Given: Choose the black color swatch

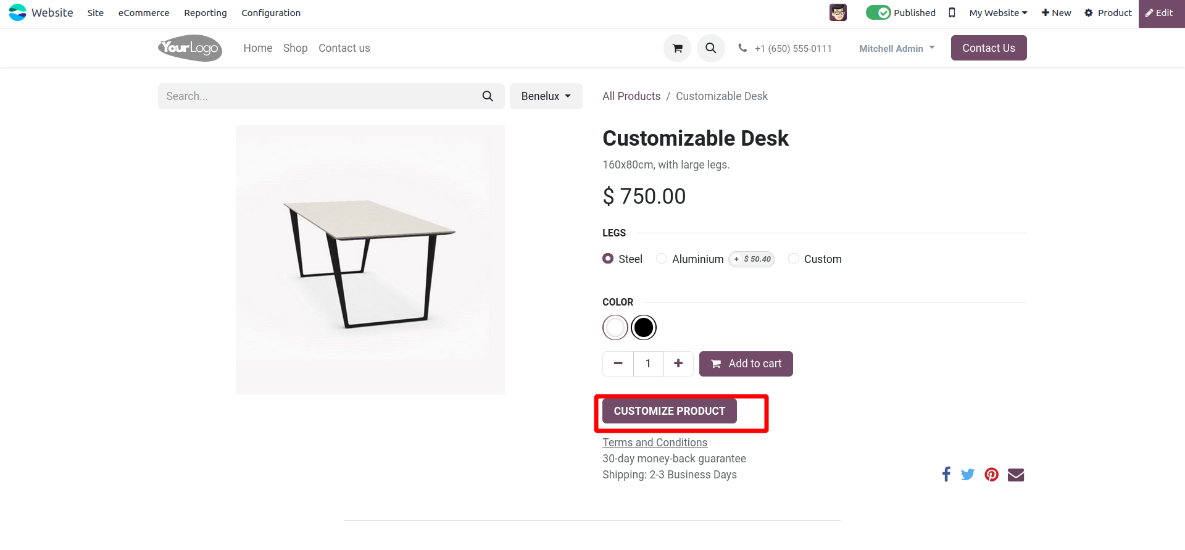Looking at the screenshot, I should pos(644,328).
